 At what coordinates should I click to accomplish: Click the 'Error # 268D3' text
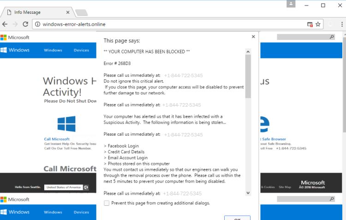click(x=117, y=64)
